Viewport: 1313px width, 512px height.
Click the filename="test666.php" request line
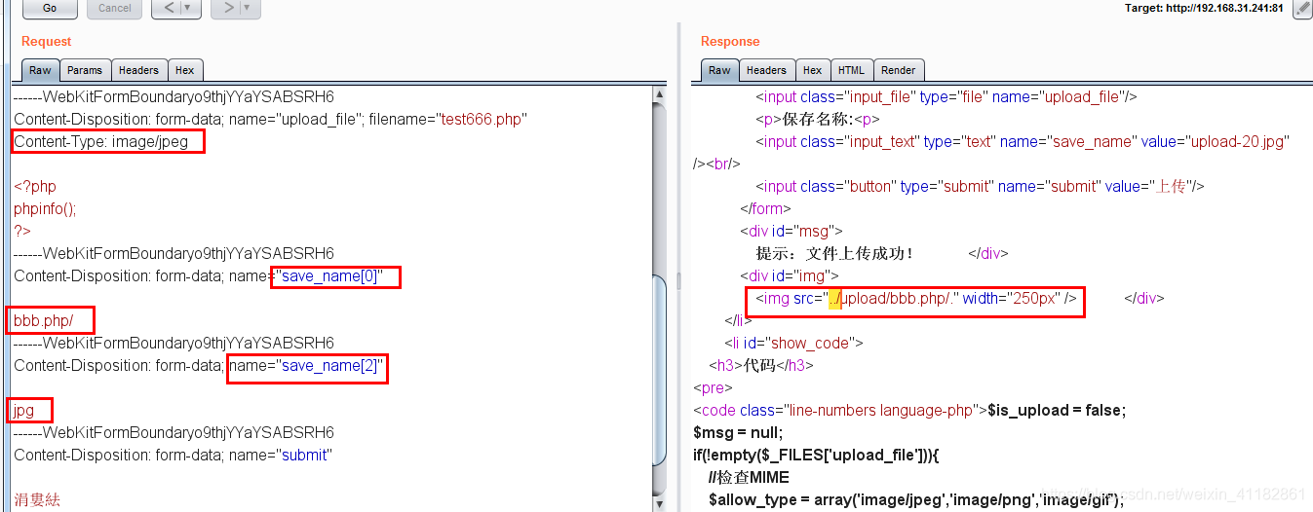(x=270, y=120)
